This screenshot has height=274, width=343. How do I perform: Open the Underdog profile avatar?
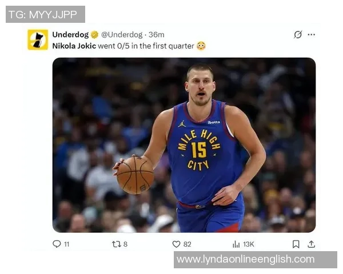38,39
